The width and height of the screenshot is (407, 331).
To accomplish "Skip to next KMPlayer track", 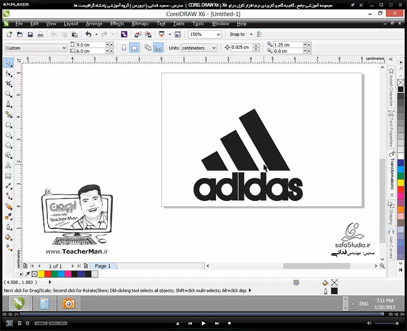I will click(x=217, y=323).
